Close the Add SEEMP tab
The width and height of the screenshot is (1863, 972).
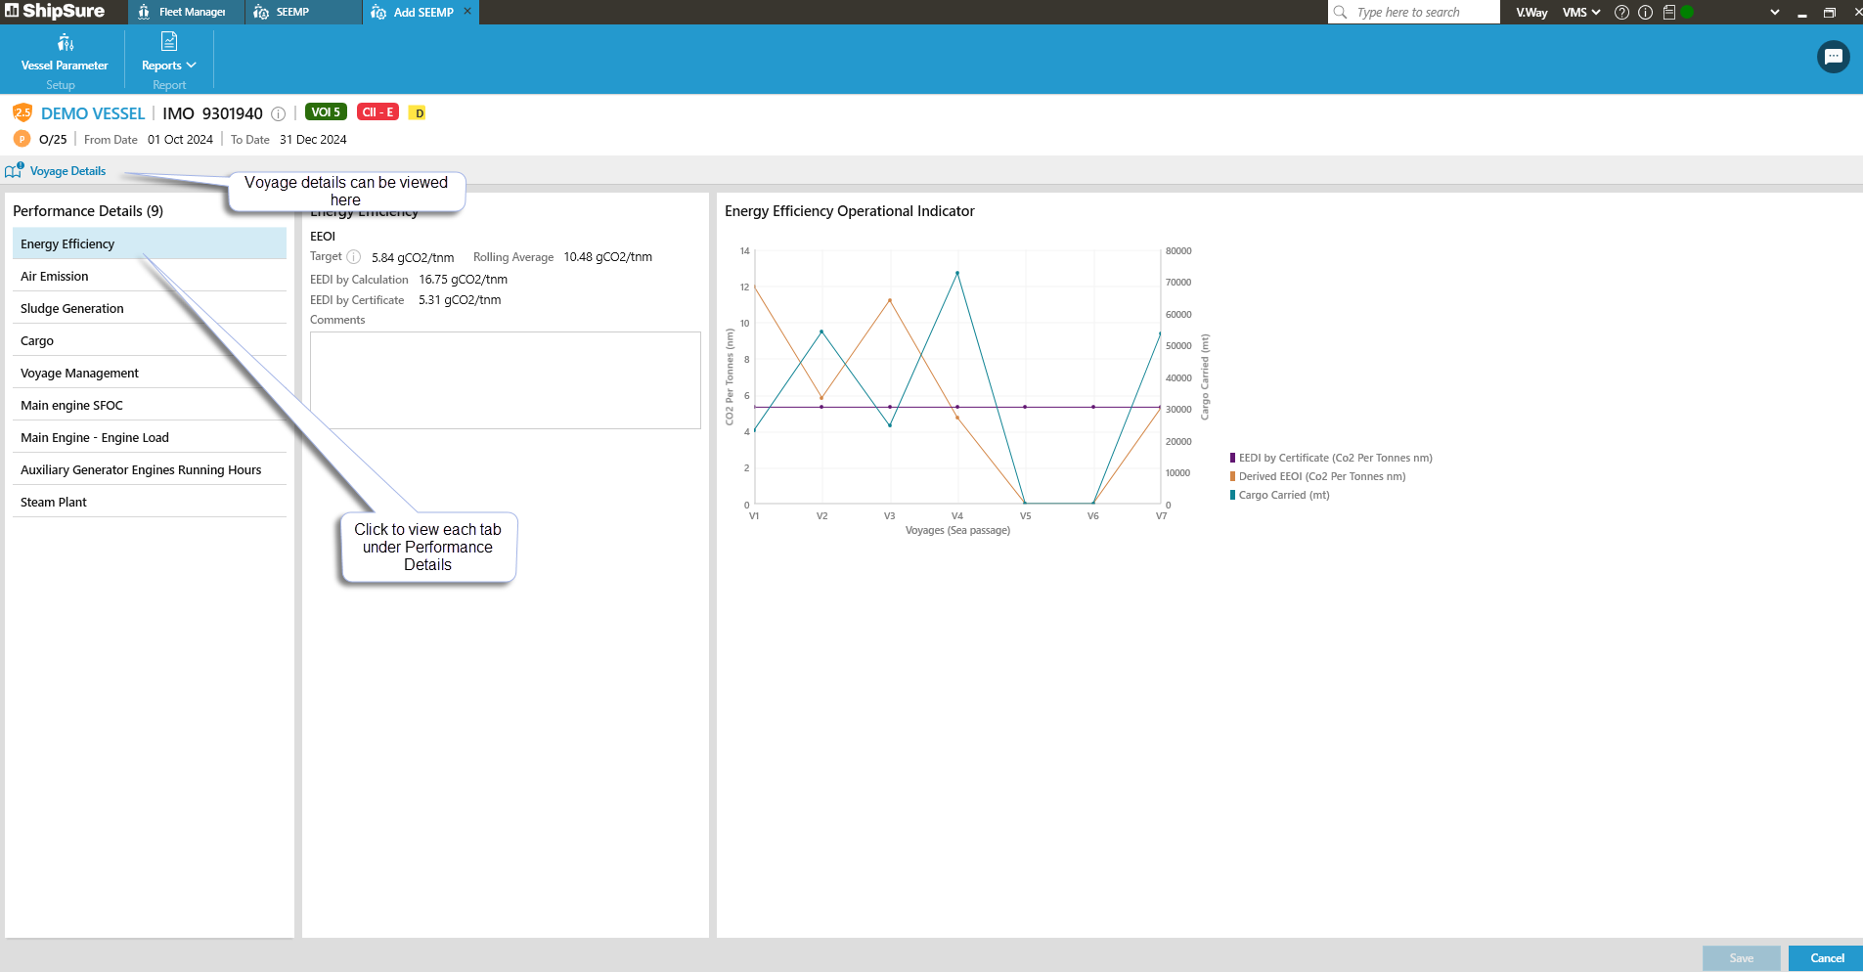click(x=467, y=11)
